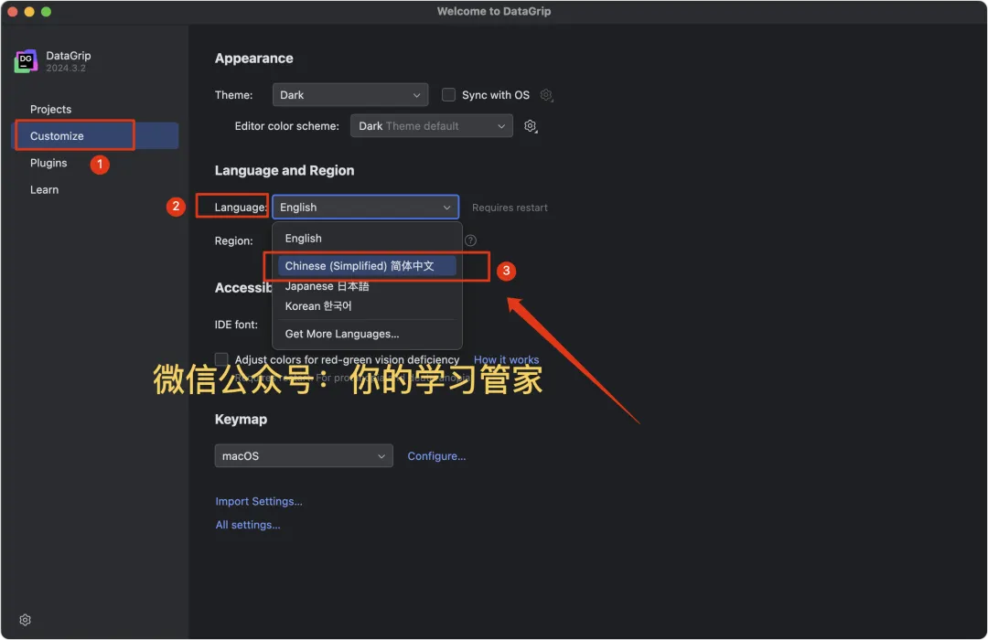This screenshot has height=640, width=988.
Task: Click the 'Appearance' section heading
Action: (254, 59)
